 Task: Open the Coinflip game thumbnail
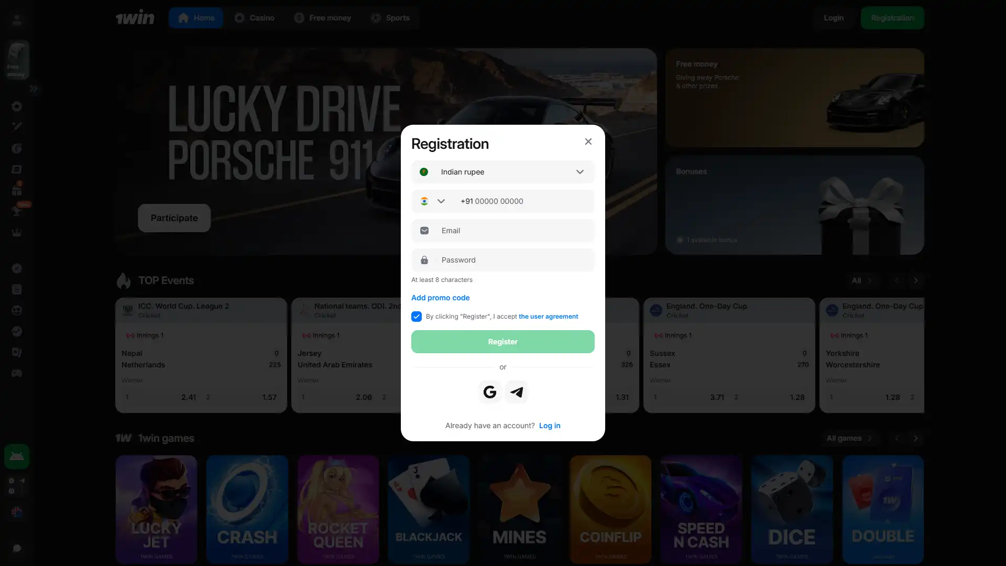pyautogui.click(x=610, y=509)
